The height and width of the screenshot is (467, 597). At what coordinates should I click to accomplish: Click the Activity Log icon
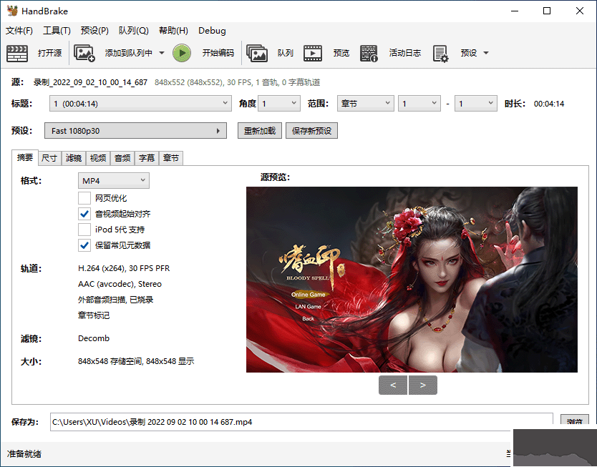coord(369,53)
